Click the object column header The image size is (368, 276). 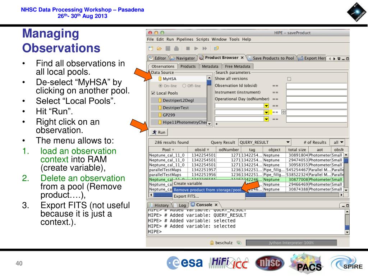pyautogui.click(x=274, y=149)
